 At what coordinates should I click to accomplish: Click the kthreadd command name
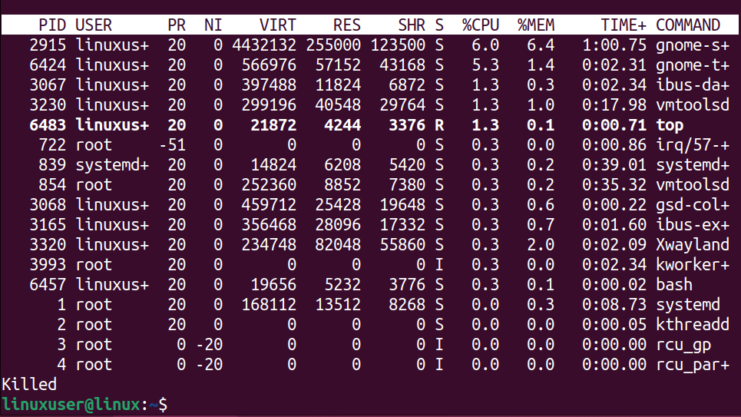coord(692,325)
